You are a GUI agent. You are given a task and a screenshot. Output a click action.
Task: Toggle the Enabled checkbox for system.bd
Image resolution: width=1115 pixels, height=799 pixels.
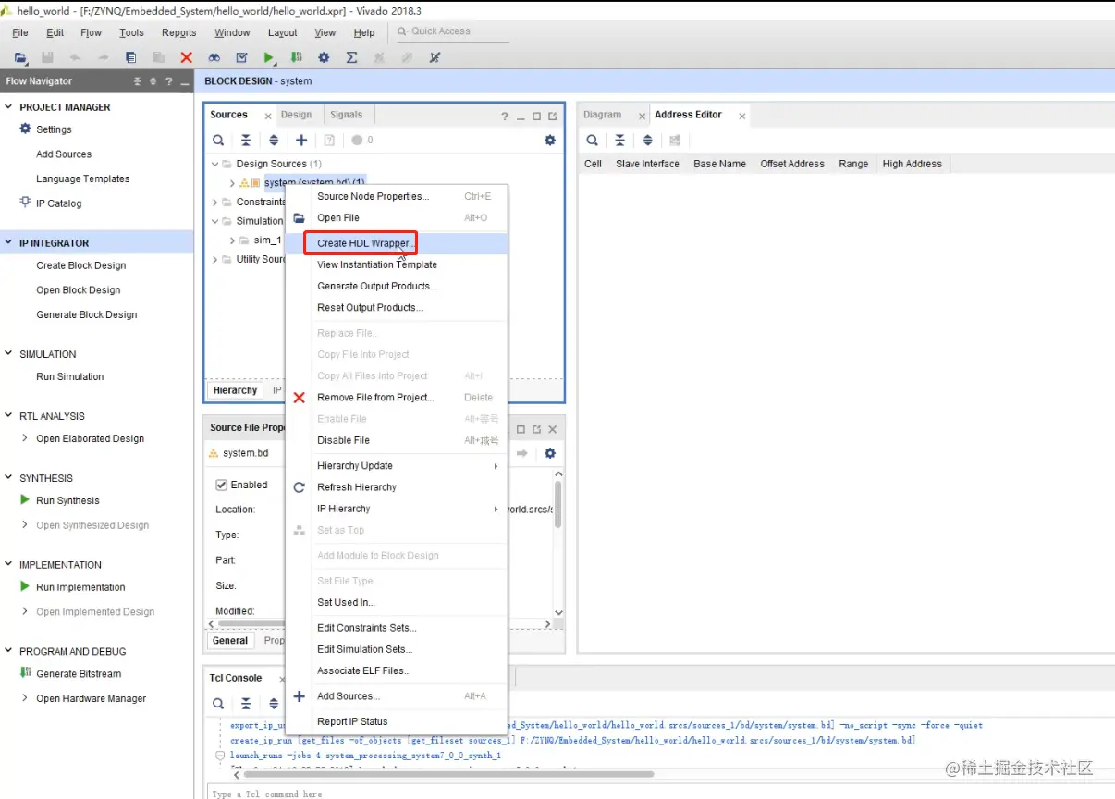pyautogui.click(x=221, y=485)
